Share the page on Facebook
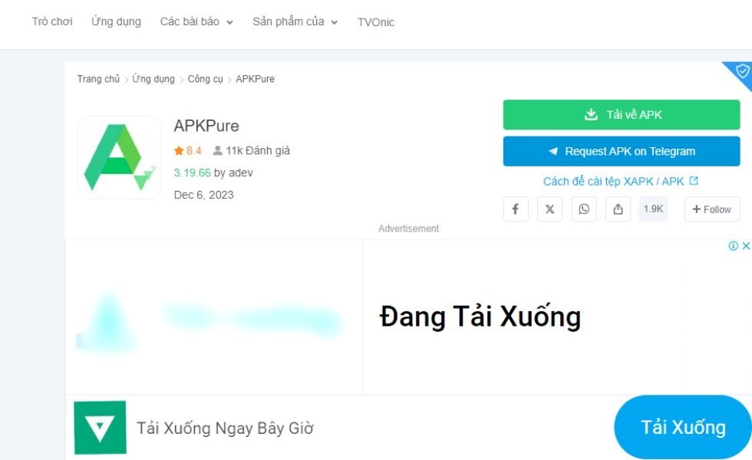This screenshot has width=752, height=460. click(x=515, y=209)
